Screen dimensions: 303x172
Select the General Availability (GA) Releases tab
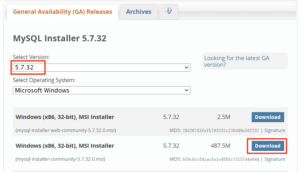63,12
